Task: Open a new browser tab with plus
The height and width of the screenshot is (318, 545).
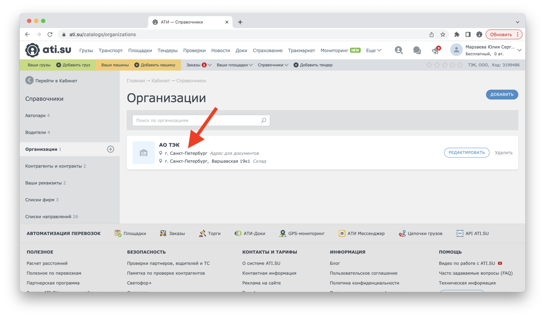Action: coord(240,22)
